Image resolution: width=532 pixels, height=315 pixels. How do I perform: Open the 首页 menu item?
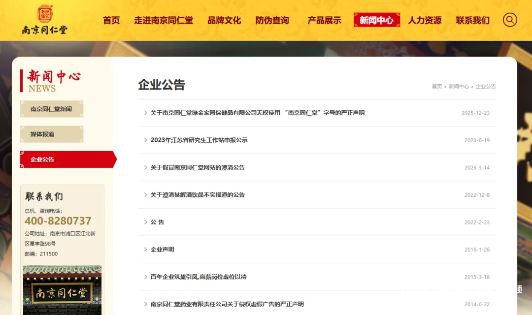[x=111, y=20]
